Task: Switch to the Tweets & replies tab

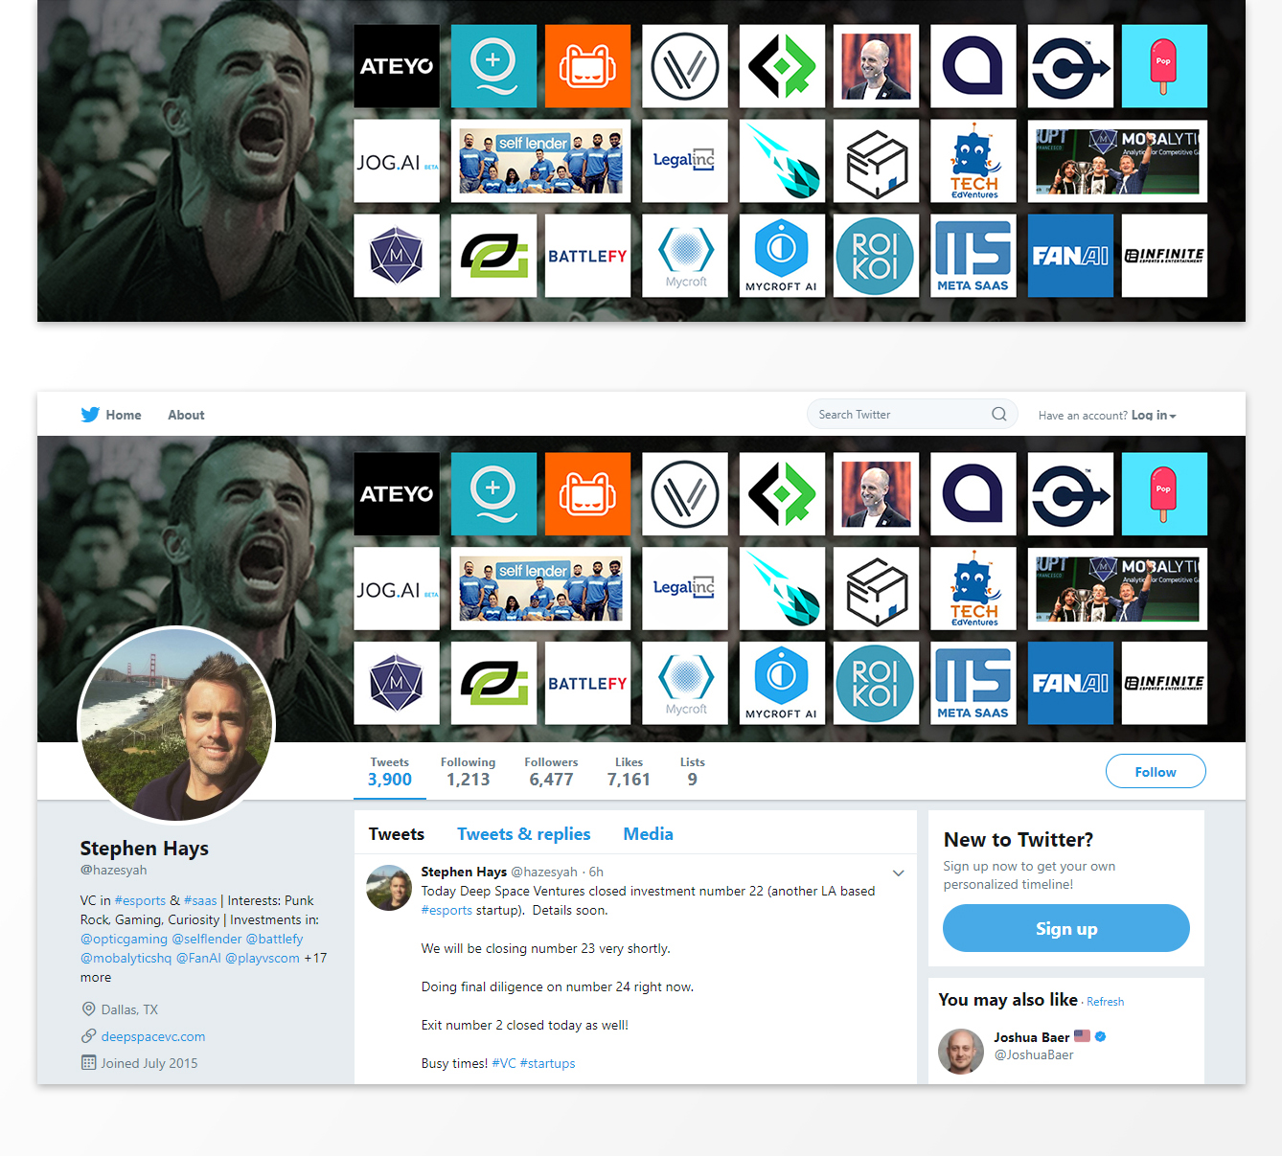Action: coord(523,834)
